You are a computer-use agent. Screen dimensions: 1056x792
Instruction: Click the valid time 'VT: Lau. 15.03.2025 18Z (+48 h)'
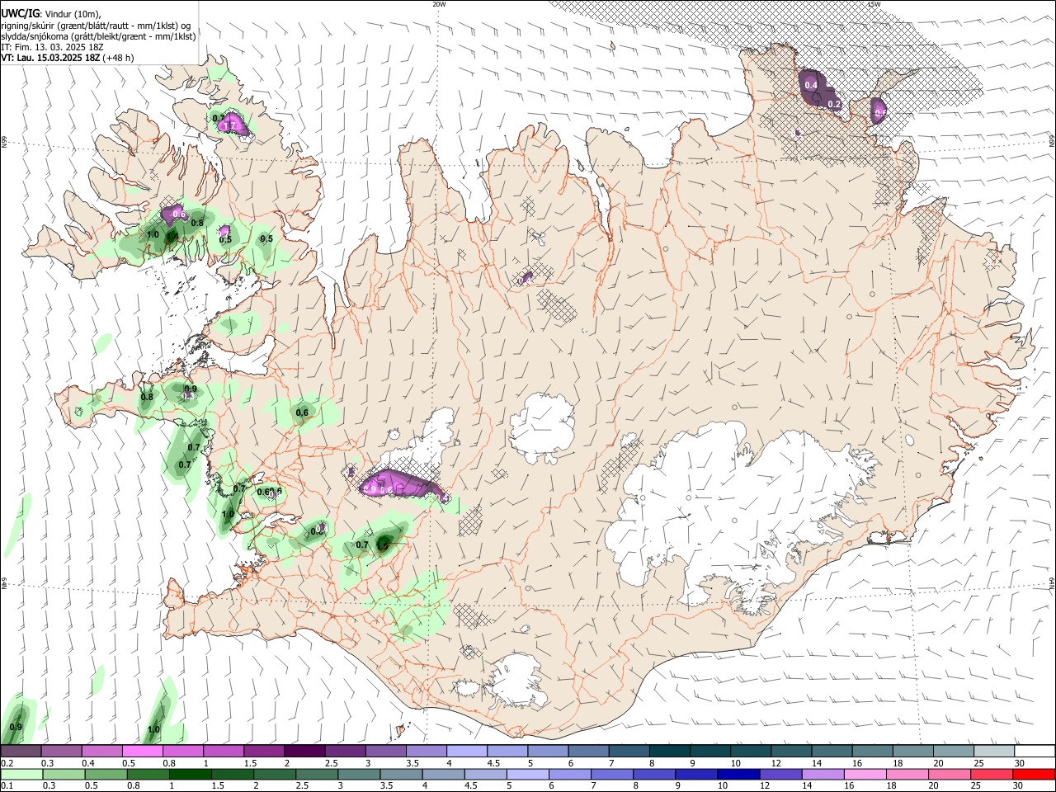(x=68, y=58)
